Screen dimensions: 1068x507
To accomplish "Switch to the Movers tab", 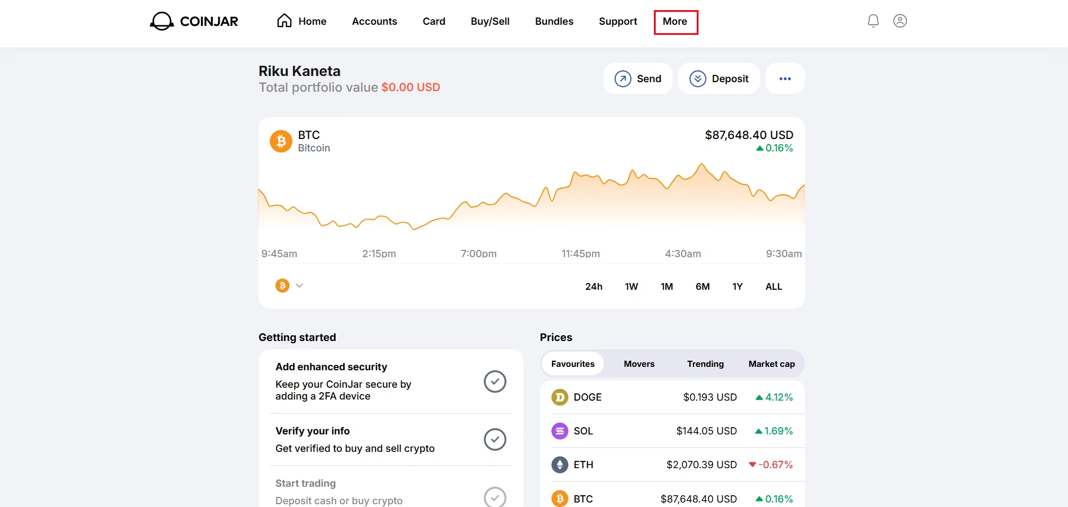I will [639, 364].
